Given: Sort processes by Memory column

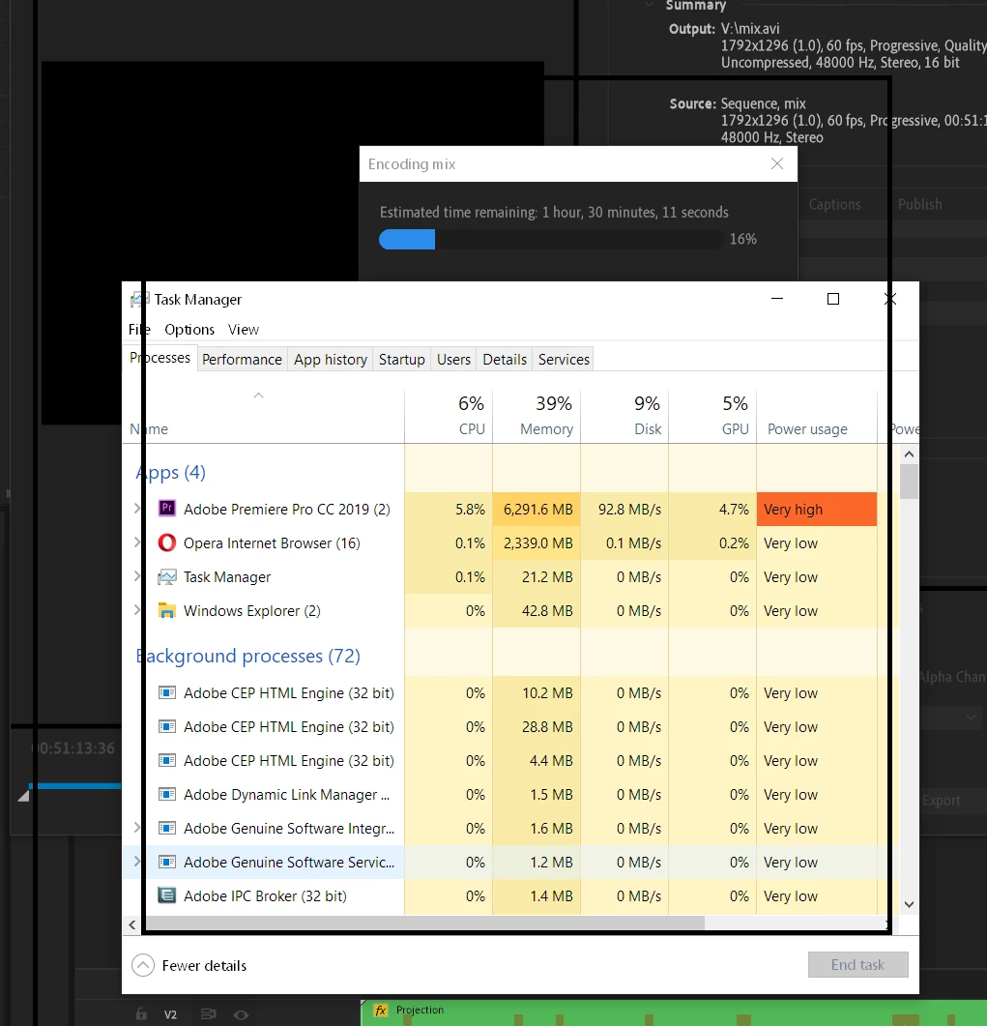Looking at the screenshot, I should coord(537,416).
